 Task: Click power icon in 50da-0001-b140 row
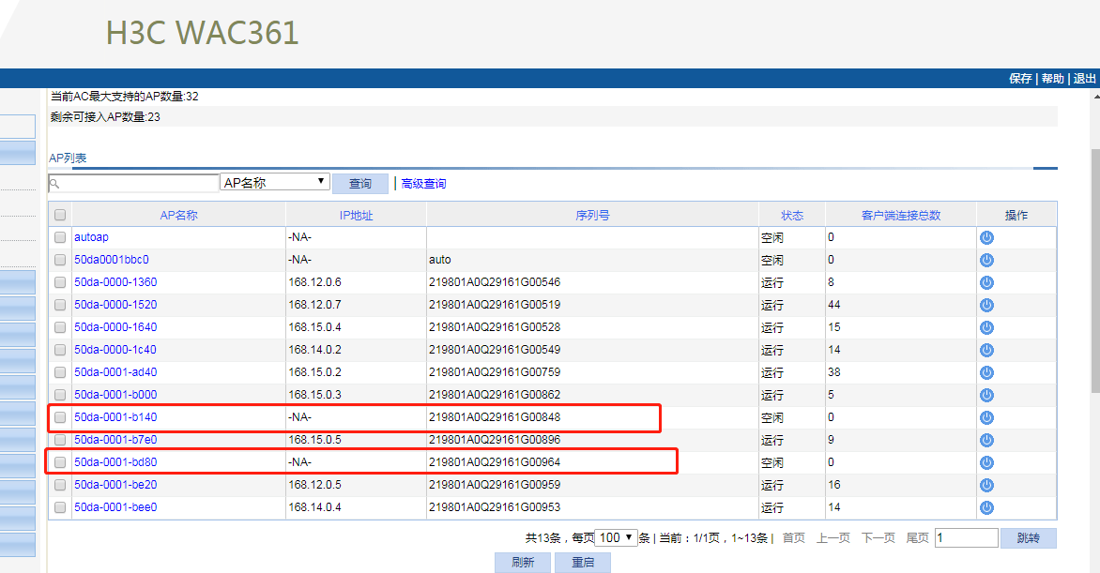(x=986, y=417)
